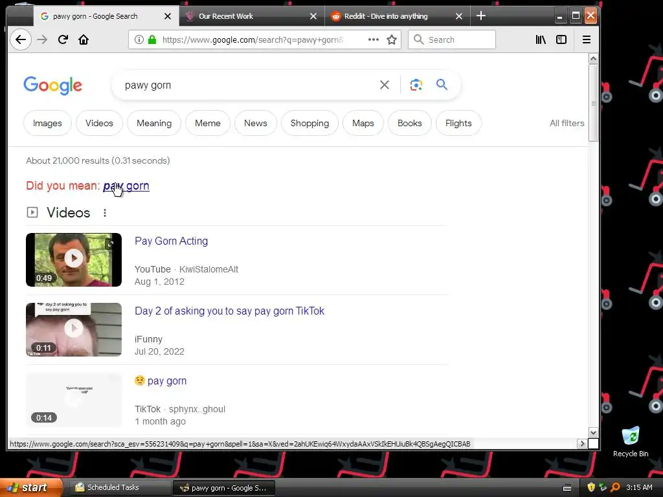Select the News filter chip

point(255,124)
